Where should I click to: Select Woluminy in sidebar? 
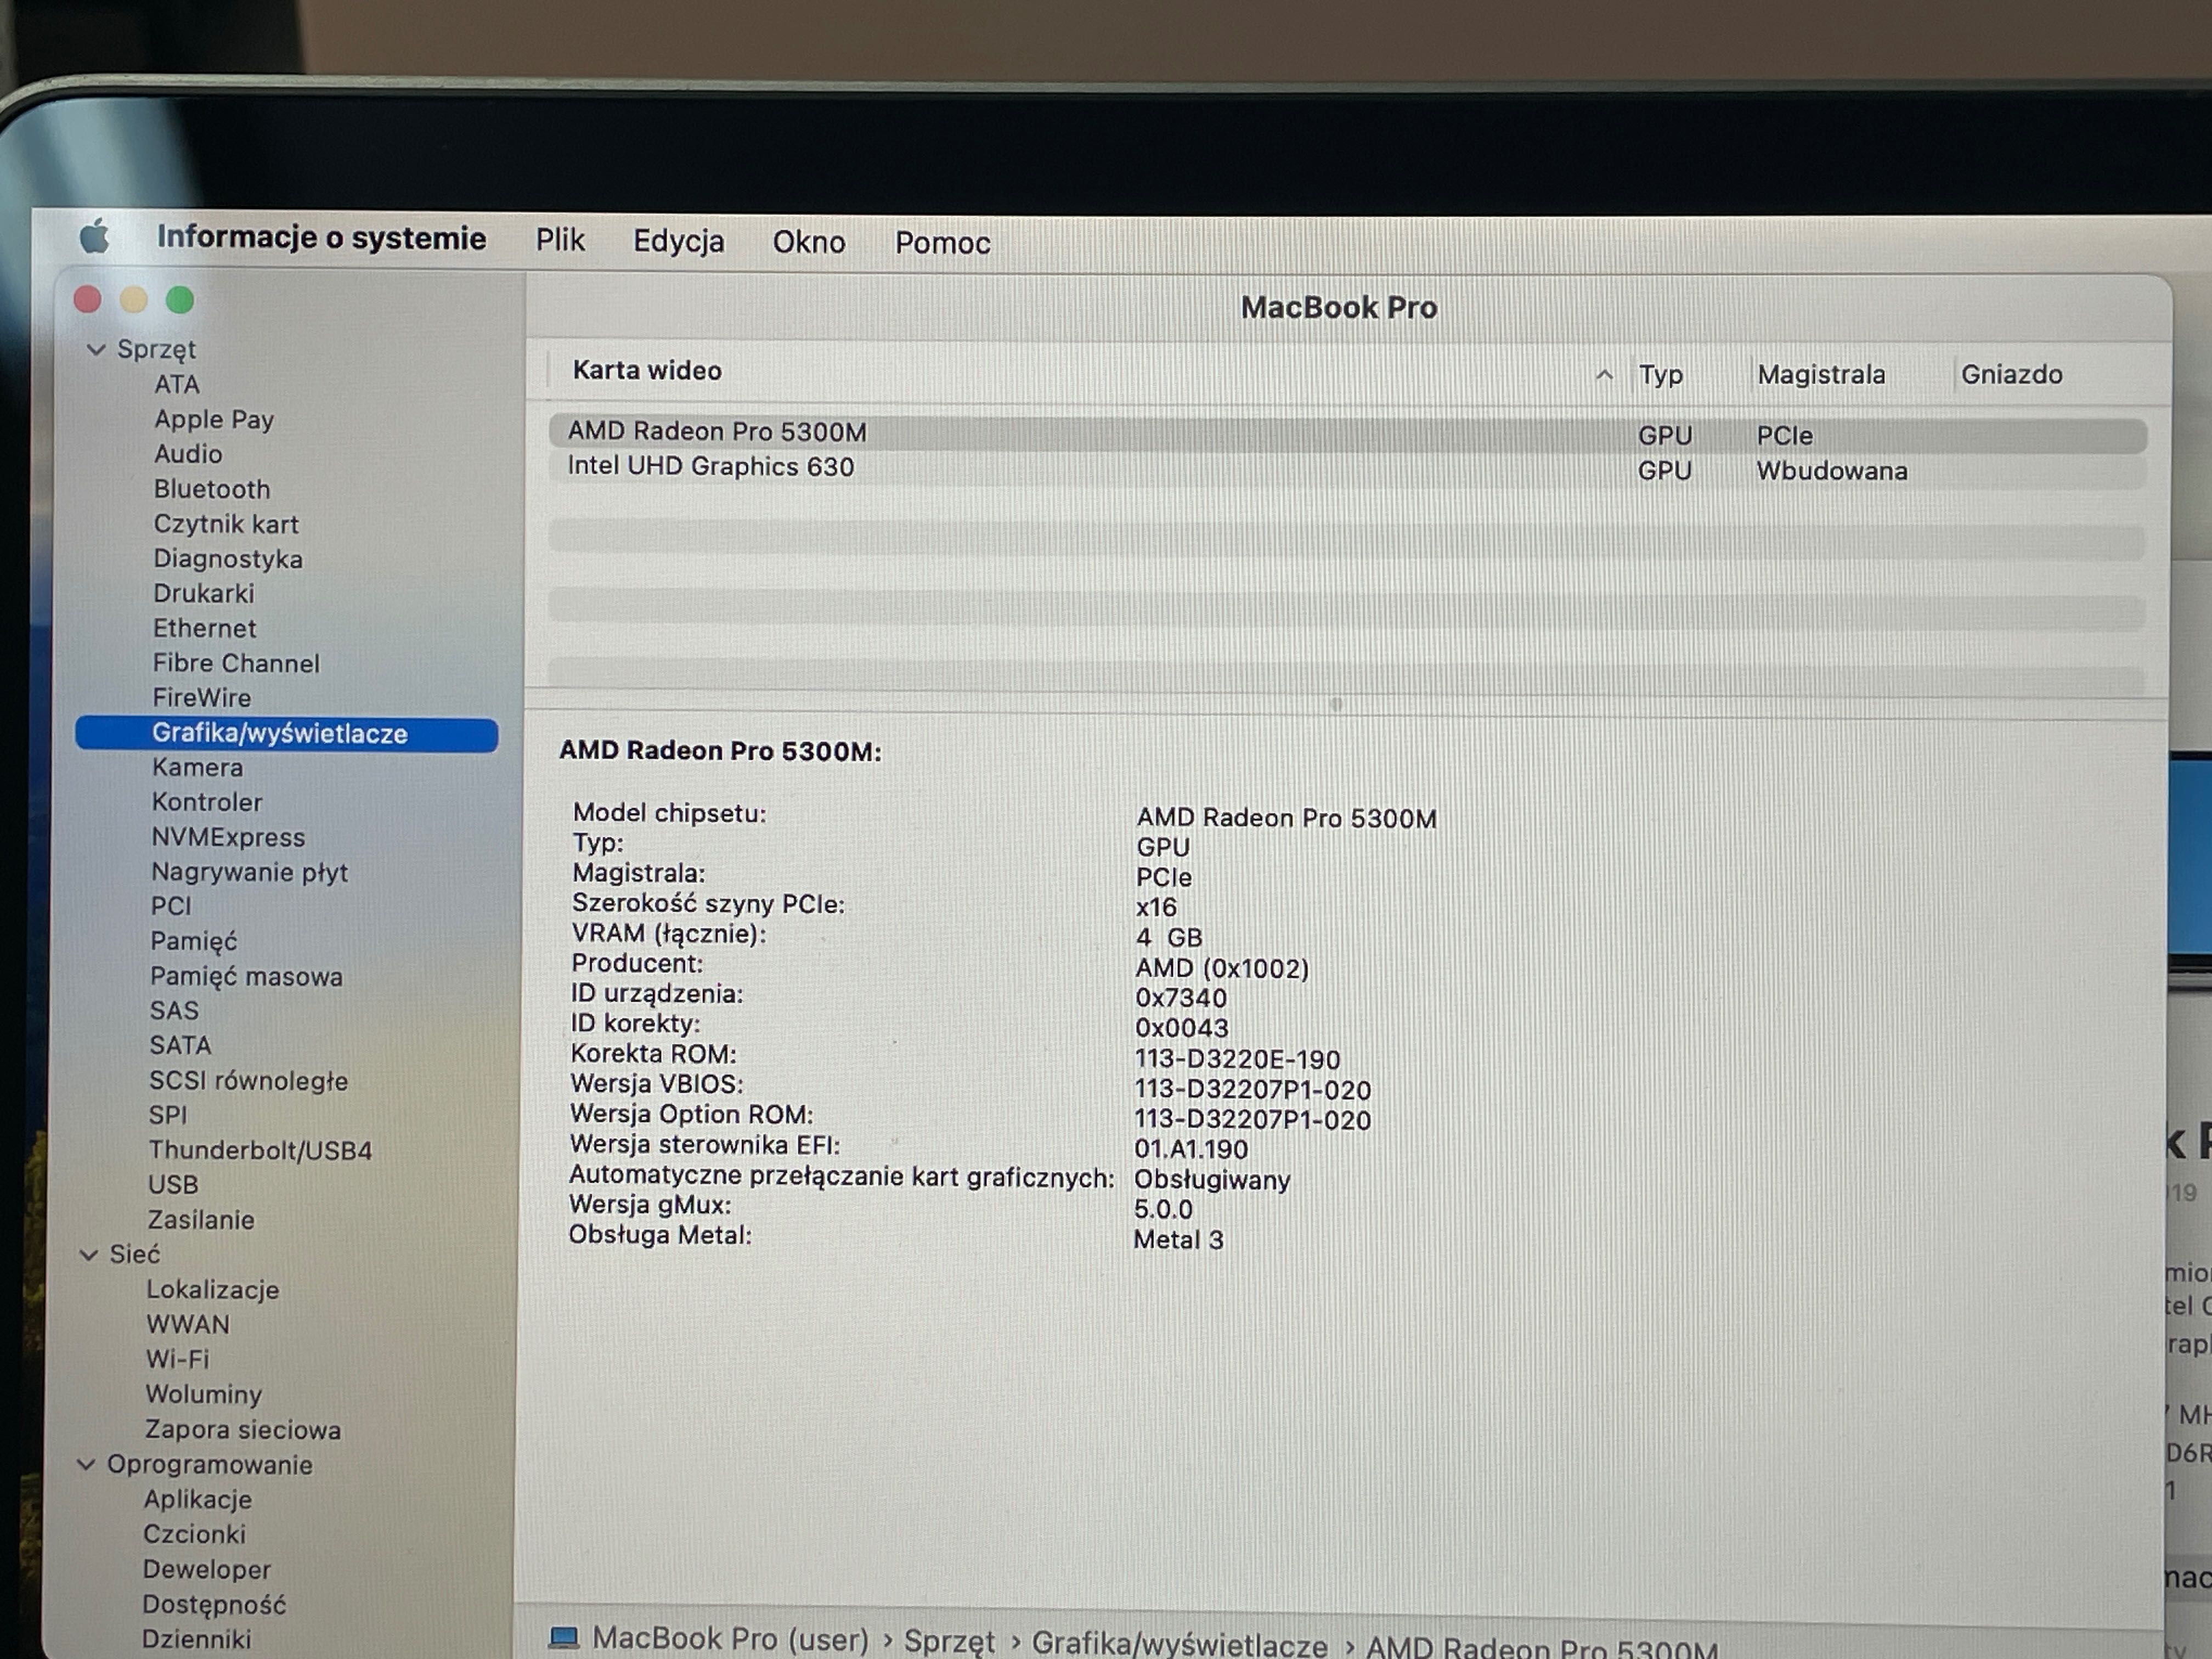pos(203,1394)
